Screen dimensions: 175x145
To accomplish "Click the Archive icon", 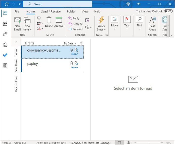I will [59, 20].
